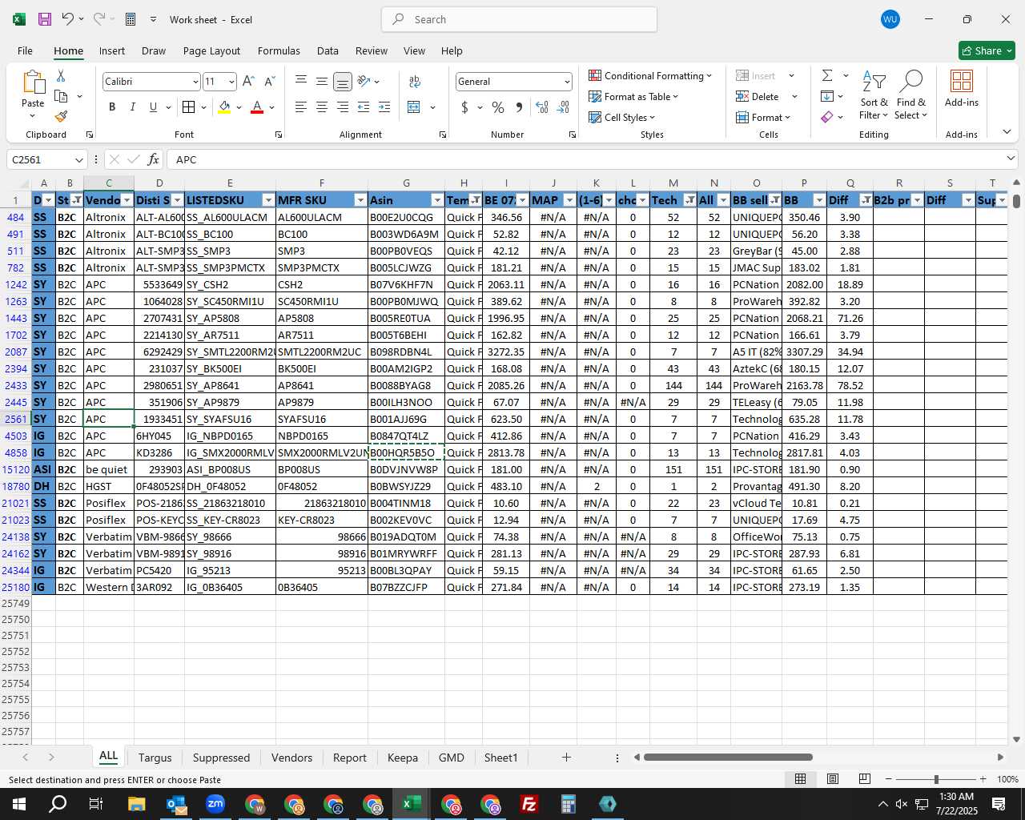Switch to Page Break Preview icon
The height and width of the screenshot is (820, 1025).
point(864,779)
